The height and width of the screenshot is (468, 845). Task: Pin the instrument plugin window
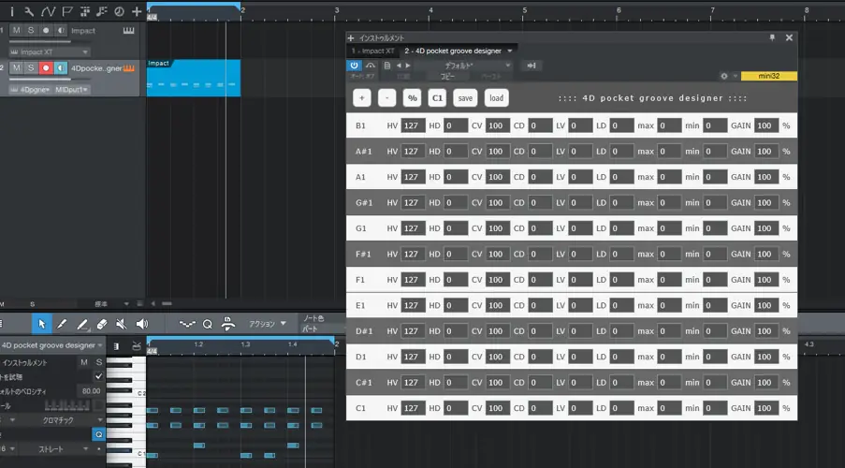point(772,37)
